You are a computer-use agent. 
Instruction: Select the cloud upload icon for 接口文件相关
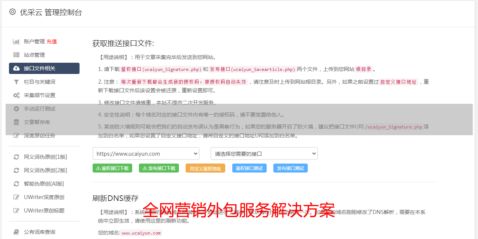pyautogui.click(x=16, y=68)
